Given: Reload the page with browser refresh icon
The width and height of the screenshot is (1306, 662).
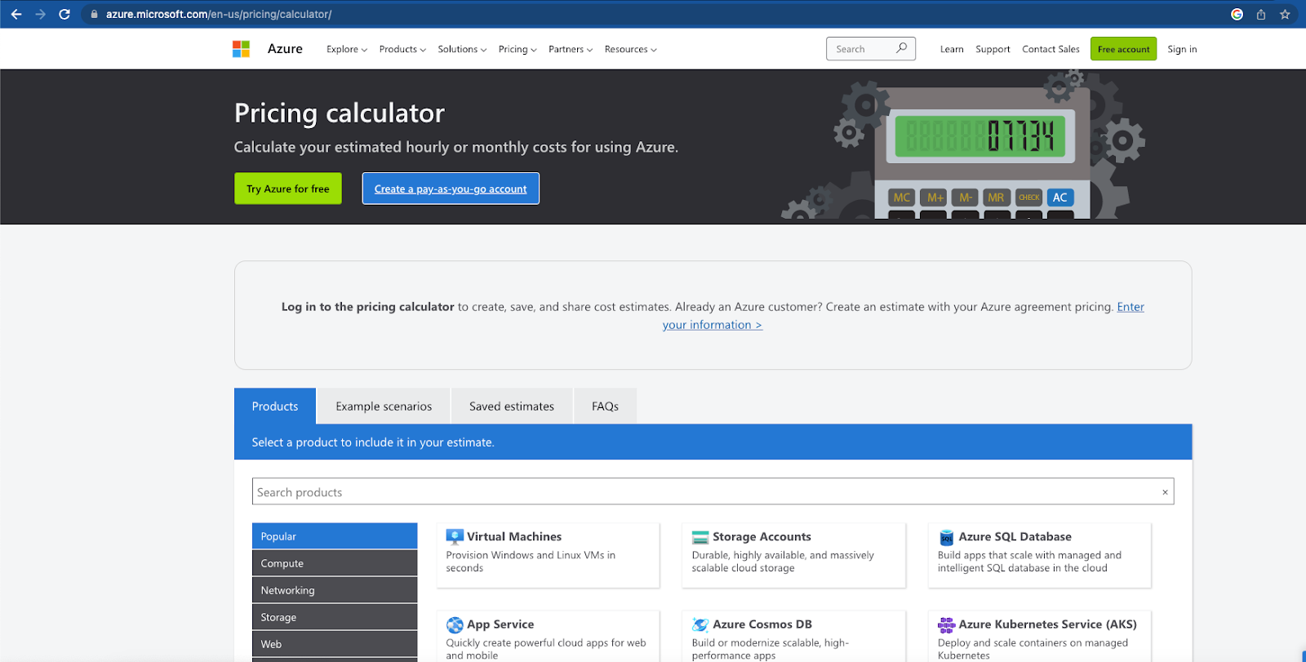Looking at the screenshot, I should (x=64, y=14).
